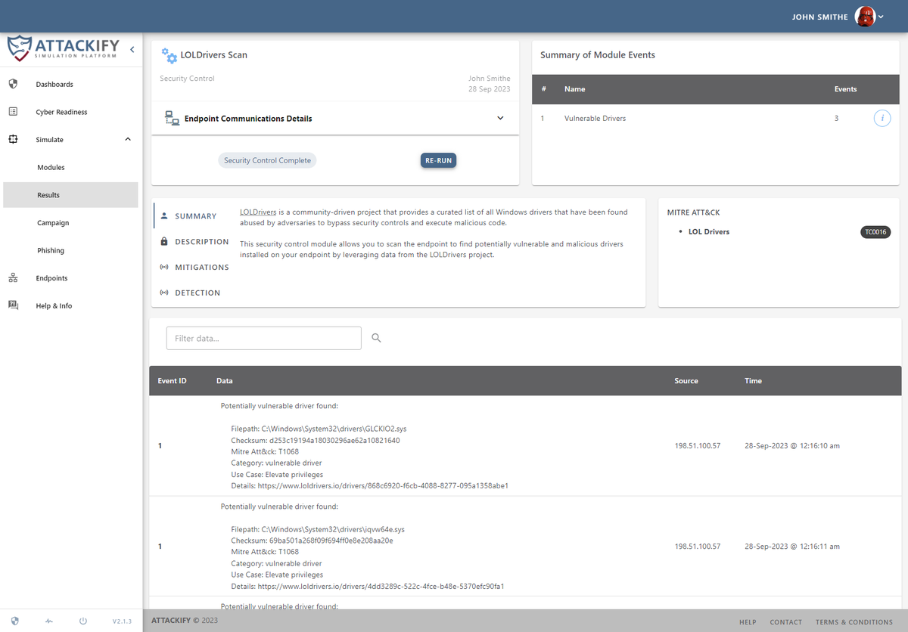Click the Cyber Readiness list icon

point(13,112)
